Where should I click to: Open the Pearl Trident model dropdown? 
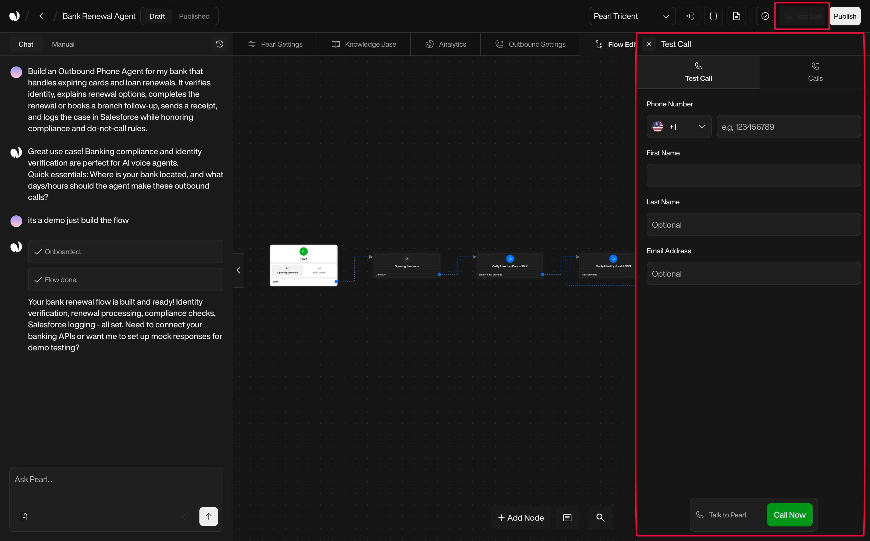pos(632,16)
